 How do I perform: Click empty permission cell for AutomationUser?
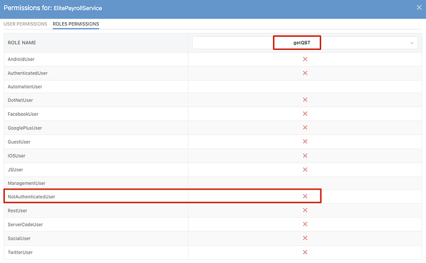click(x=305, y=87)
